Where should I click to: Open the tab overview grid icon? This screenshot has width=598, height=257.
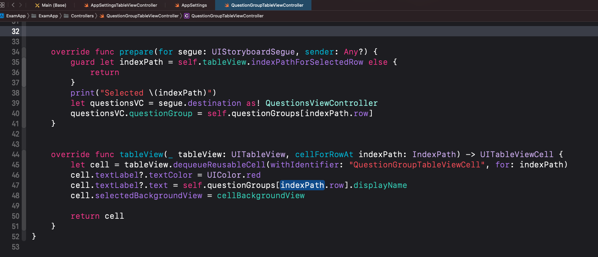3,5
